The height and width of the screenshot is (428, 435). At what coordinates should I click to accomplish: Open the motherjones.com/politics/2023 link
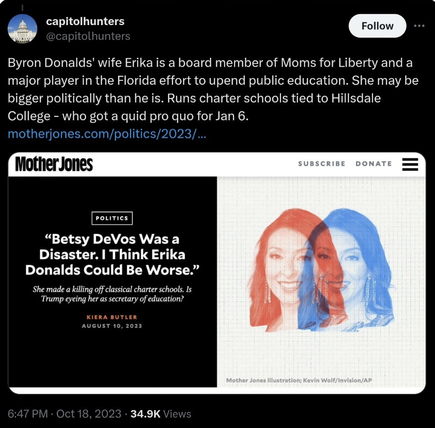point(107,134)
